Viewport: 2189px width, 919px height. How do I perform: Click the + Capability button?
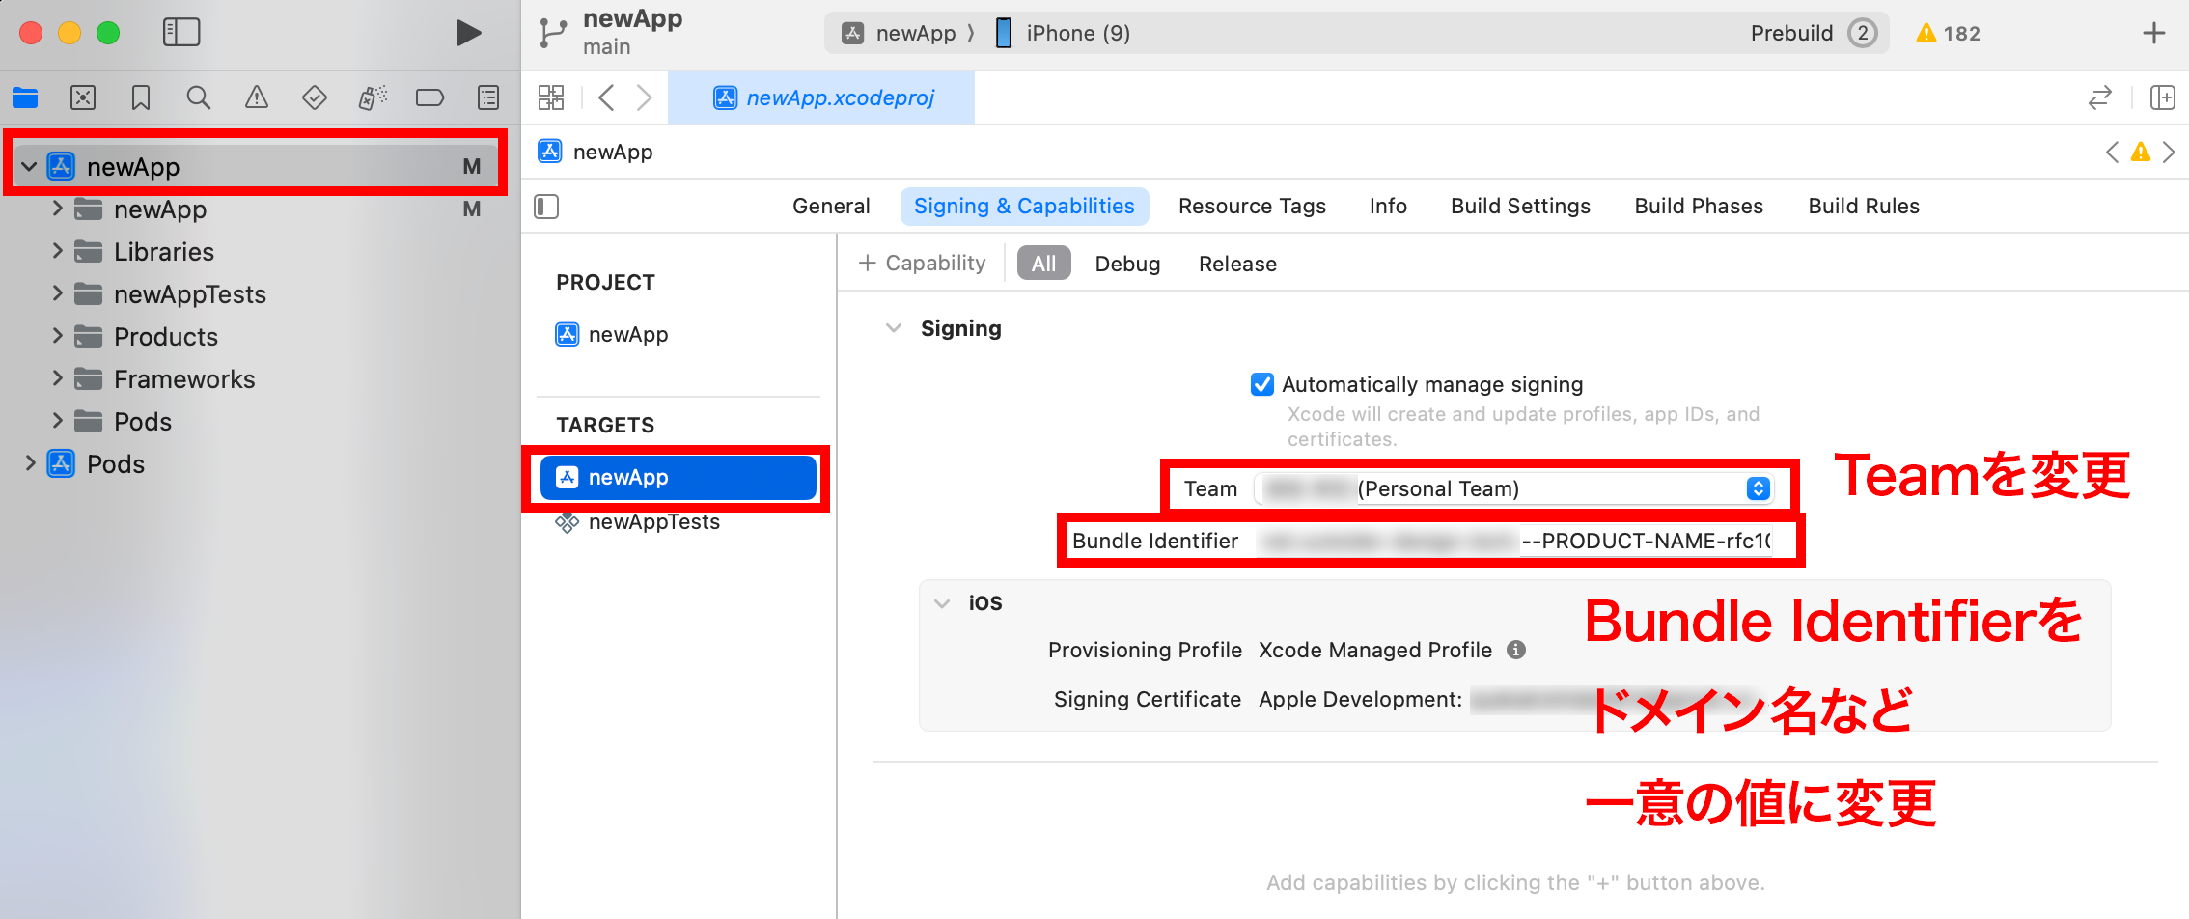922,263
